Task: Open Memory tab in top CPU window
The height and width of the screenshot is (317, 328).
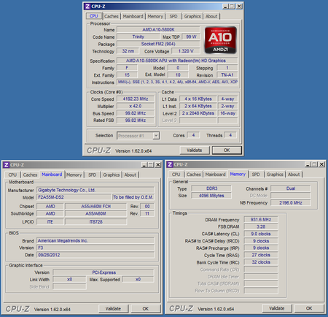Action: pos(155,16)
